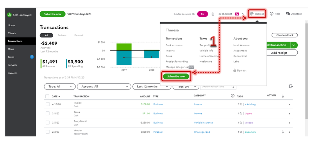Click the Category help question icon
This screenshot has width=317, height=152.
click(x=233, y=96)
